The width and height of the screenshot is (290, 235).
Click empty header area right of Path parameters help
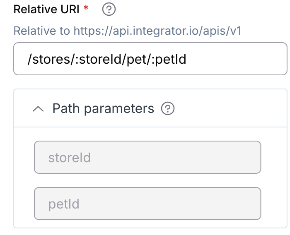(228, 109)
